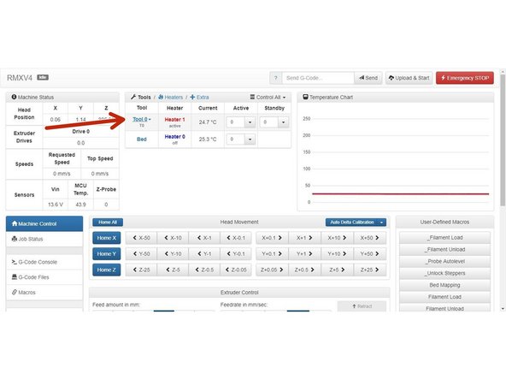Run the Bed Mapping macro
This screenshot has width=506, height=380.
click(x=444, y=285)
